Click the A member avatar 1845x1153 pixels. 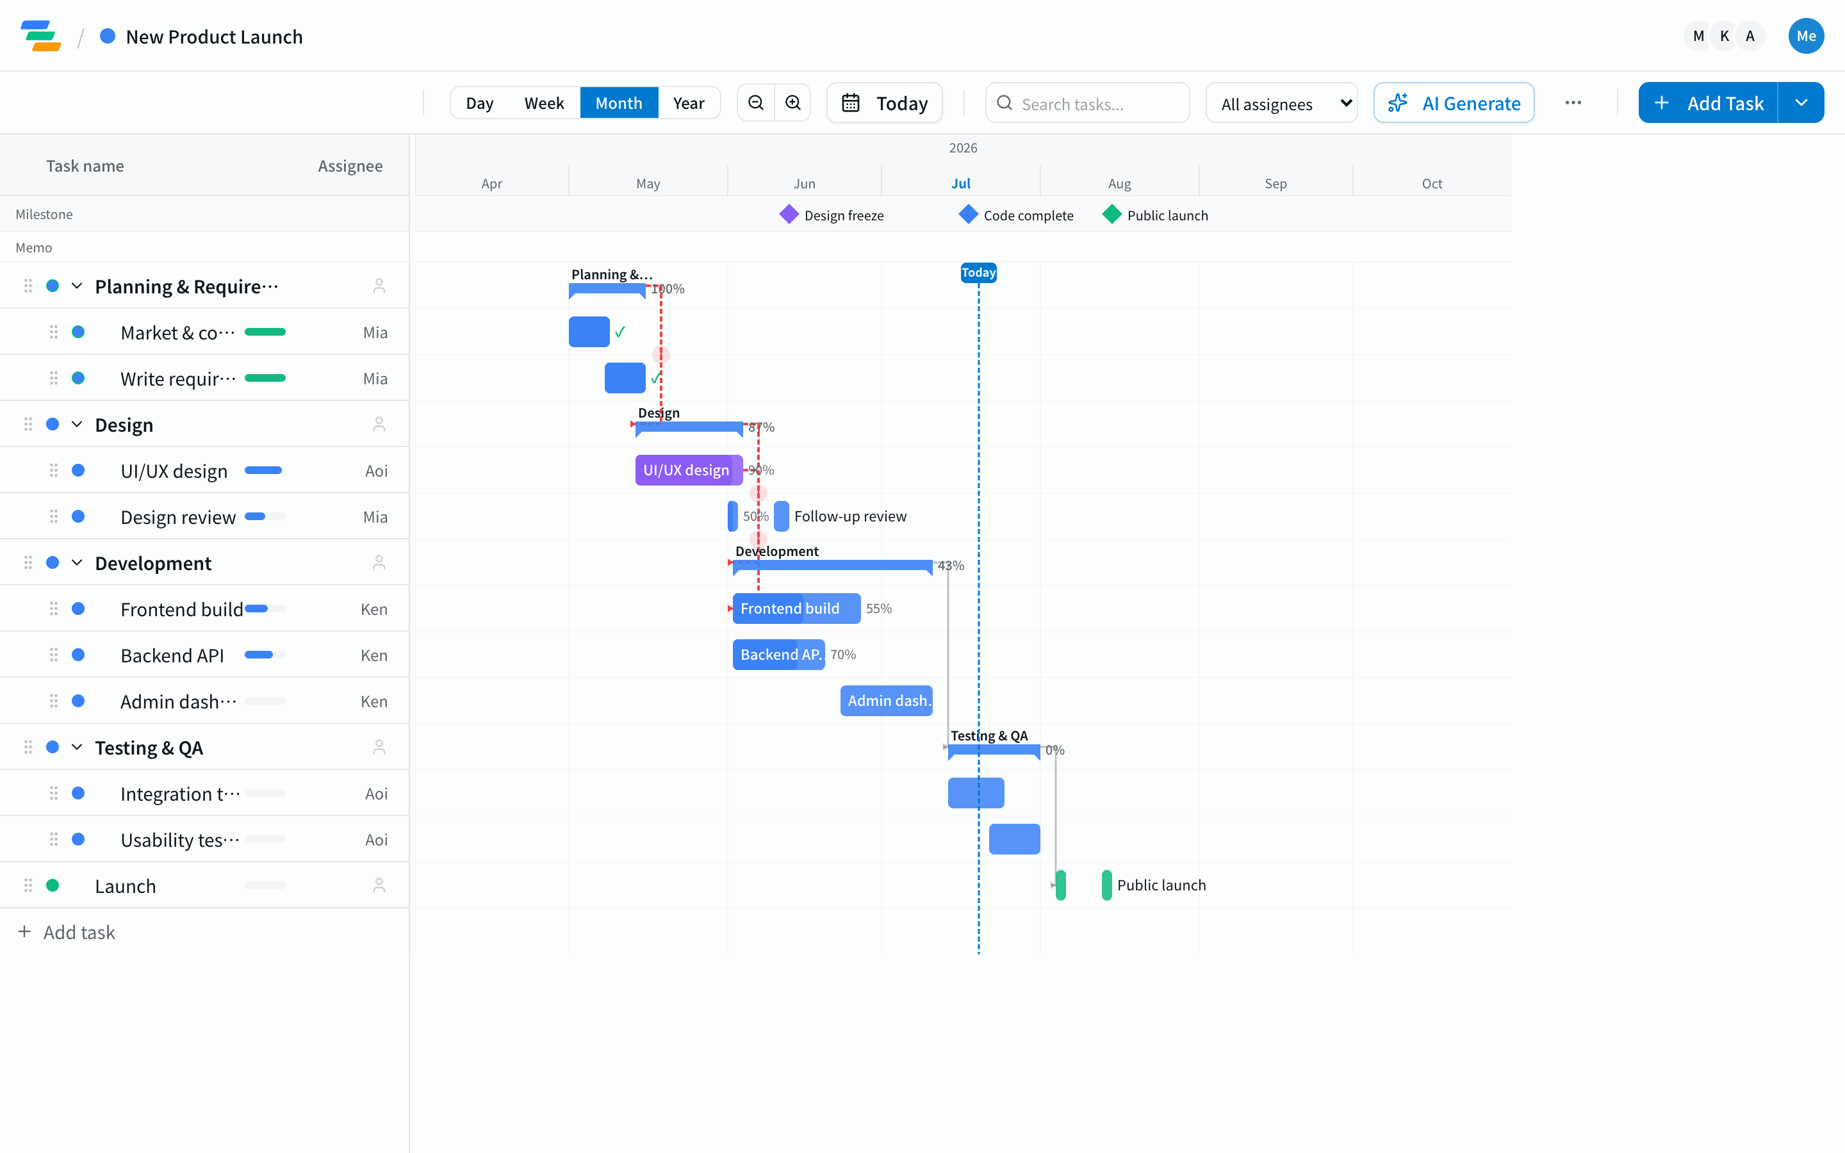pos(1750,36)
